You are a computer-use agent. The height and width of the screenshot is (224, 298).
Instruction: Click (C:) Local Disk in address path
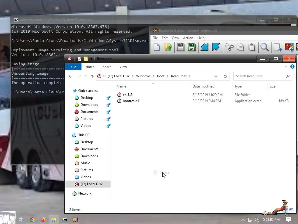(119, 76)
